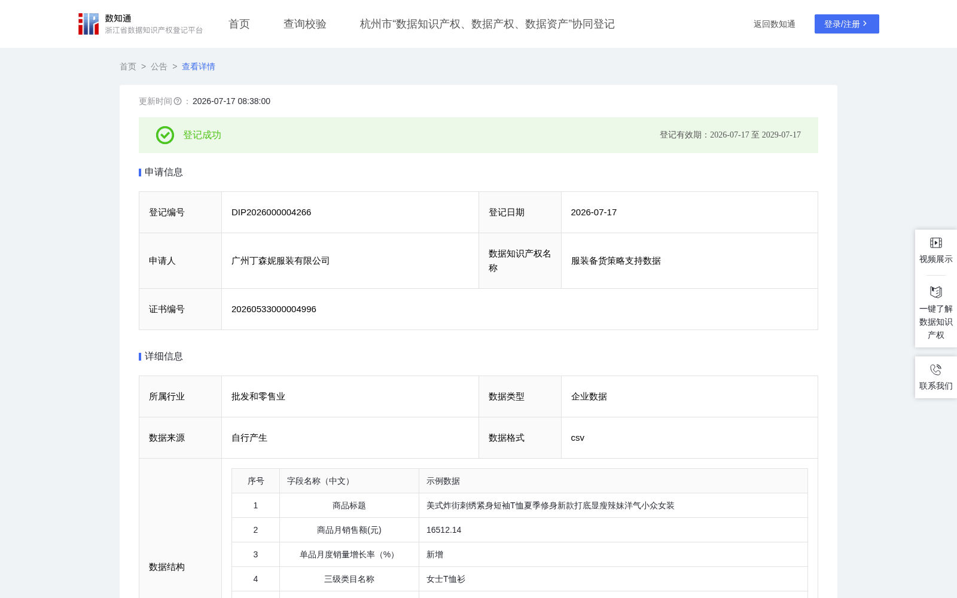Open 一键了解数据知识产权 guide icon
This screenshot has width=957, height=598.
pos(936,292)
